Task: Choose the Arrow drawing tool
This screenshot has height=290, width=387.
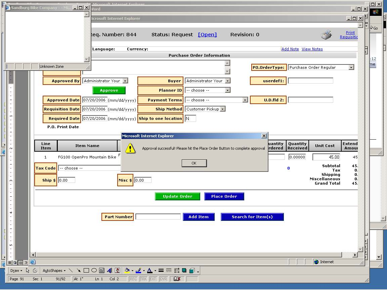Action: tap(78, 271)
